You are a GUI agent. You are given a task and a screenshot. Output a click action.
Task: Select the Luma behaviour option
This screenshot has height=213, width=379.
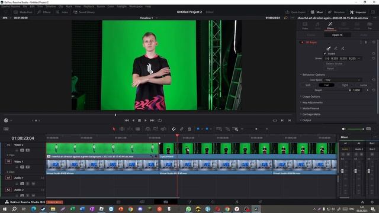click(364, 85)
